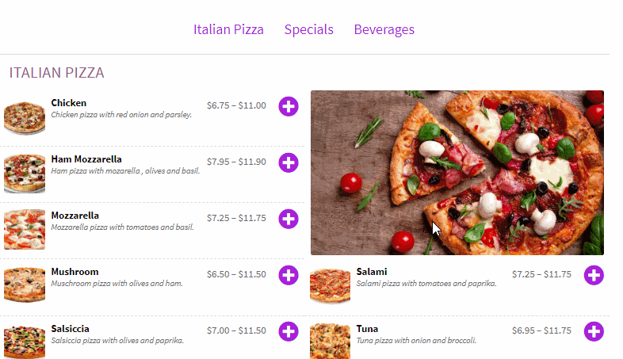This screenshot has width=623, height=359.
Task: Select the Mozzarella pizza image
Action: click(25, 230)
